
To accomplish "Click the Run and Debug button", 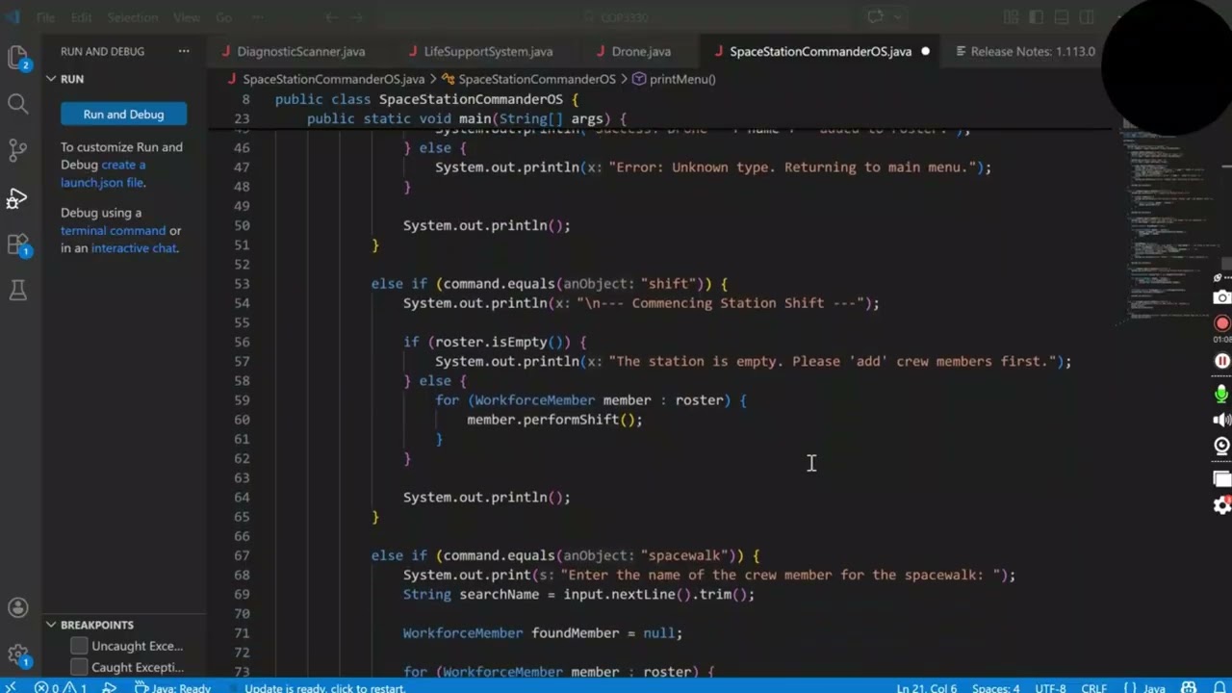I will (x=123, y=114).
